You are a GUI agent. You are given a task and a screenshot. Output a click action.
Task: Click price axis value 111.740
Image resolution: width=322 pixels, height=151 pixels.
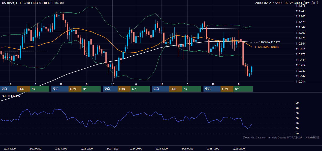coord(300,11)
